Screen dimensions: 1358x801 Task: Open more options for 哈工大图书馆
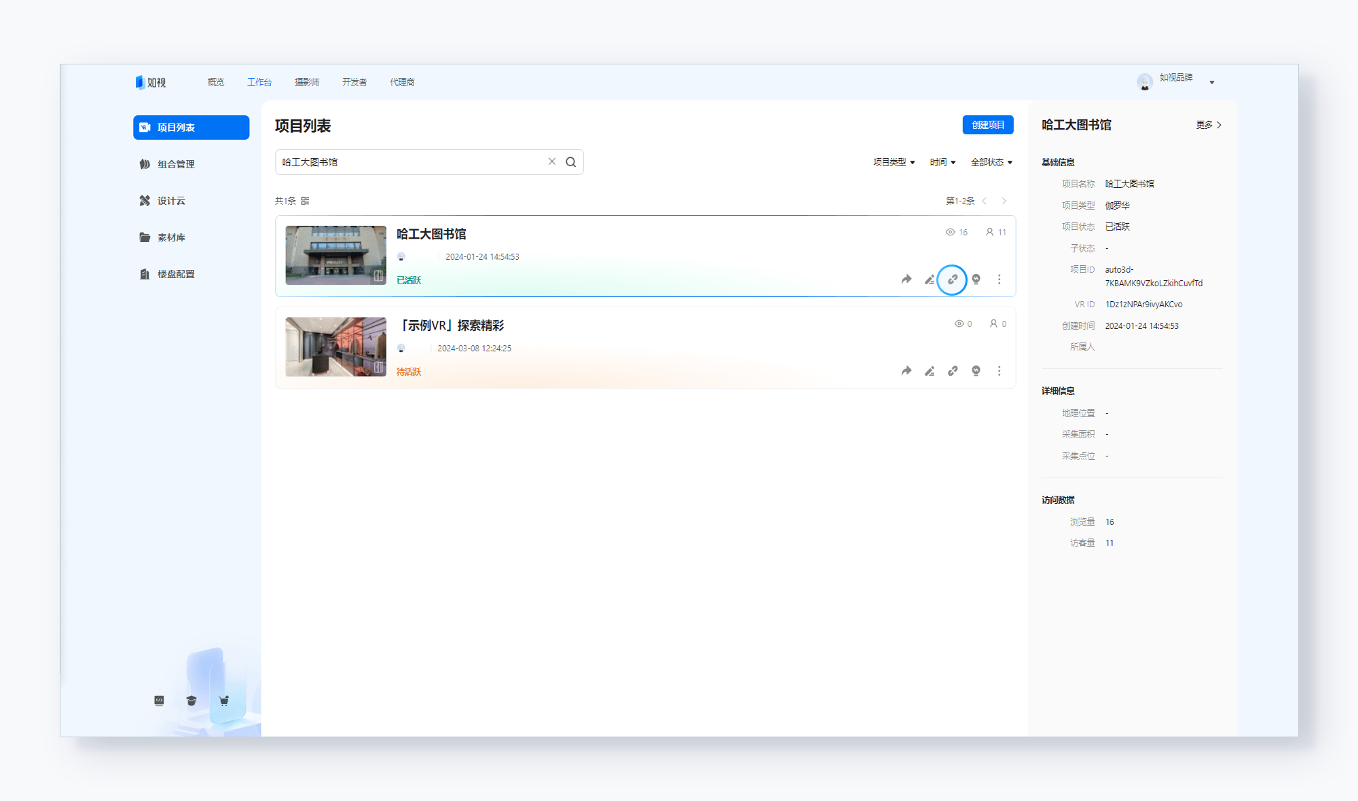(x=999, y=279)
